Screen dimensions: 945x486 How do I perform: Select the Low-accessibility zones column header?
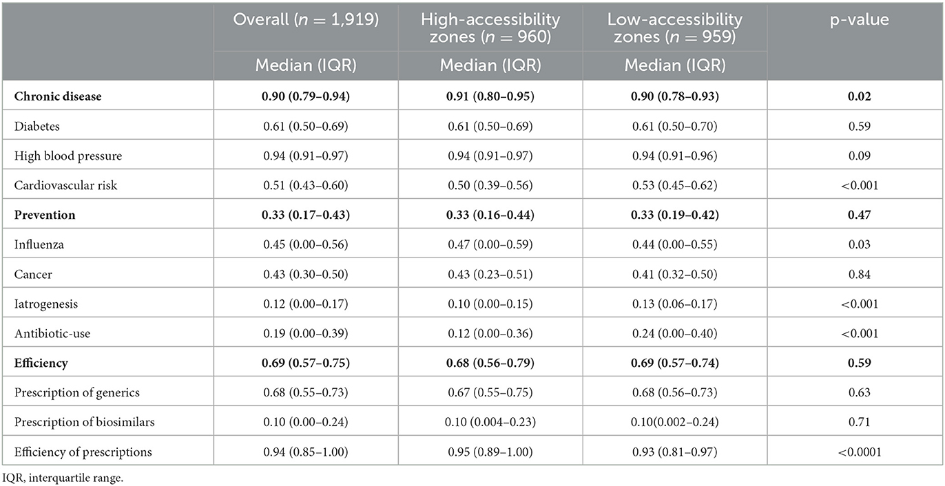pos(675,28)
